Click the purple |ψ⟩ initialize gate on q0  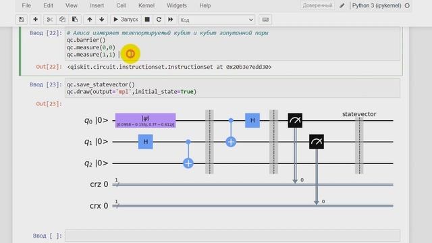tap(146, 120)
